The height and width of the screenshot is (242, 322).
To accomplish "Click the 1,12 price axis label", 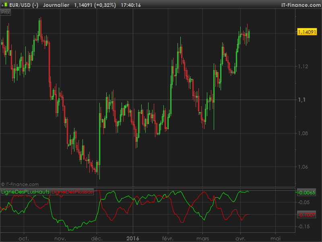I will (x=303, y=66).
